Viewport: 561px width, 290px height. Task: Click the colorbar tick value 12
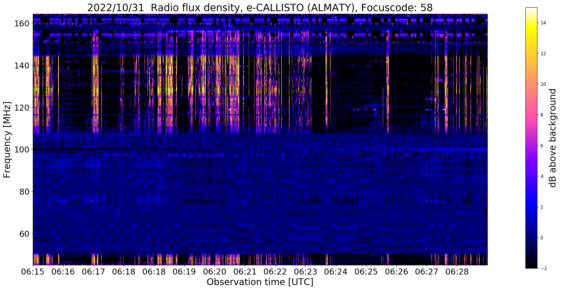tap(543, 54)
